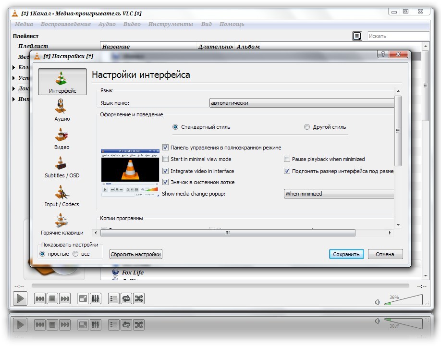Open the Инструменты menu
This screenshot has width=441, height=347.
click(x=171, y=24)
